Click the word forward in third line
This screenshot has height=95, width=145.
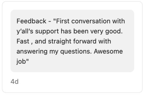[85, 41]
